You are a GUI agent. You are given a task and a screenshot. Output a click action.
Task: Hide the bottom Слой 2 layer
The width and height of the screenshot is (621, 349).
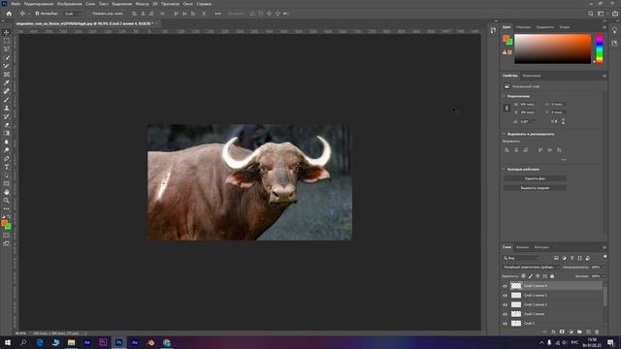[505, 323]
